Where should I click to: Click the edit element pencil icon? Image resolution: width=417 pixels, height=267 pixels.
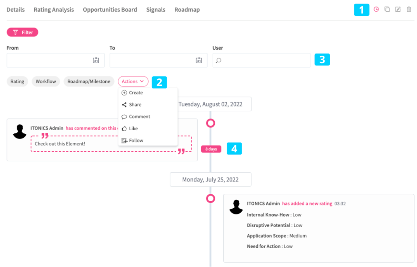pyautogui.click(x=398, y=9)
